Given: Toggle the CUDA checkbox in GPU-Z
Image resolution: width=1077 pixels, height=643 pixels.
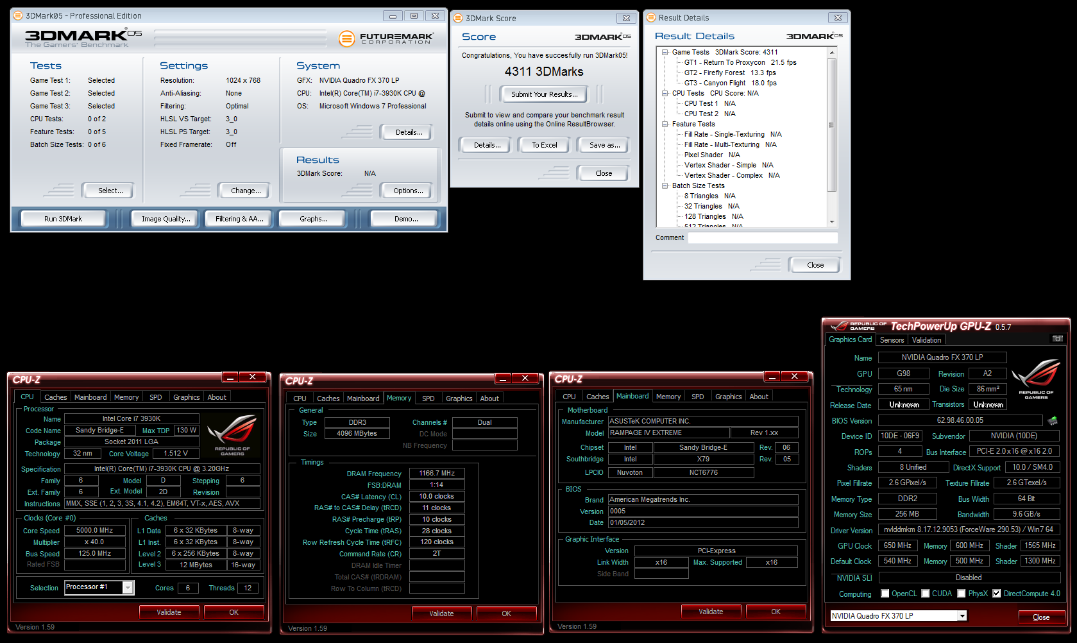Looking at the screenshot, I should pyautogui.click(x=926, y=594).
